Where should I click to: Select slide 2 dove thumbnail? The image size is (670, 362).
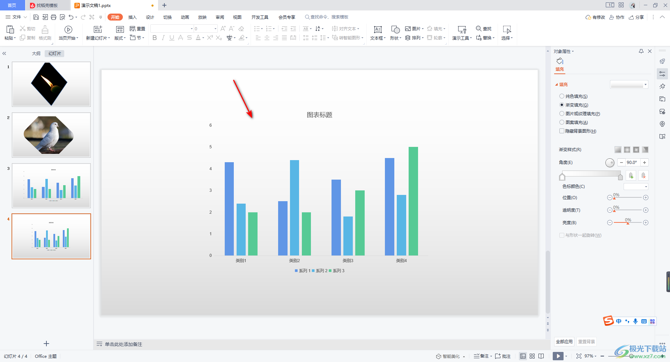point(51,135)
